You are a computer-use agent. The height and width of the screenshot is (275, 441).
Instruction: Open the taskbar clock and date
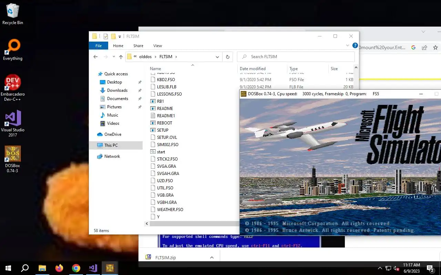coord(411,268)
